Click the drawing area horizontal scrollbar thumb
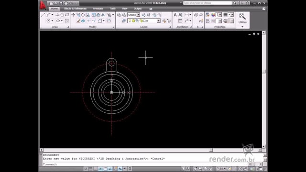The width and height of the screenshot is (306, 172). coord(211,150)
